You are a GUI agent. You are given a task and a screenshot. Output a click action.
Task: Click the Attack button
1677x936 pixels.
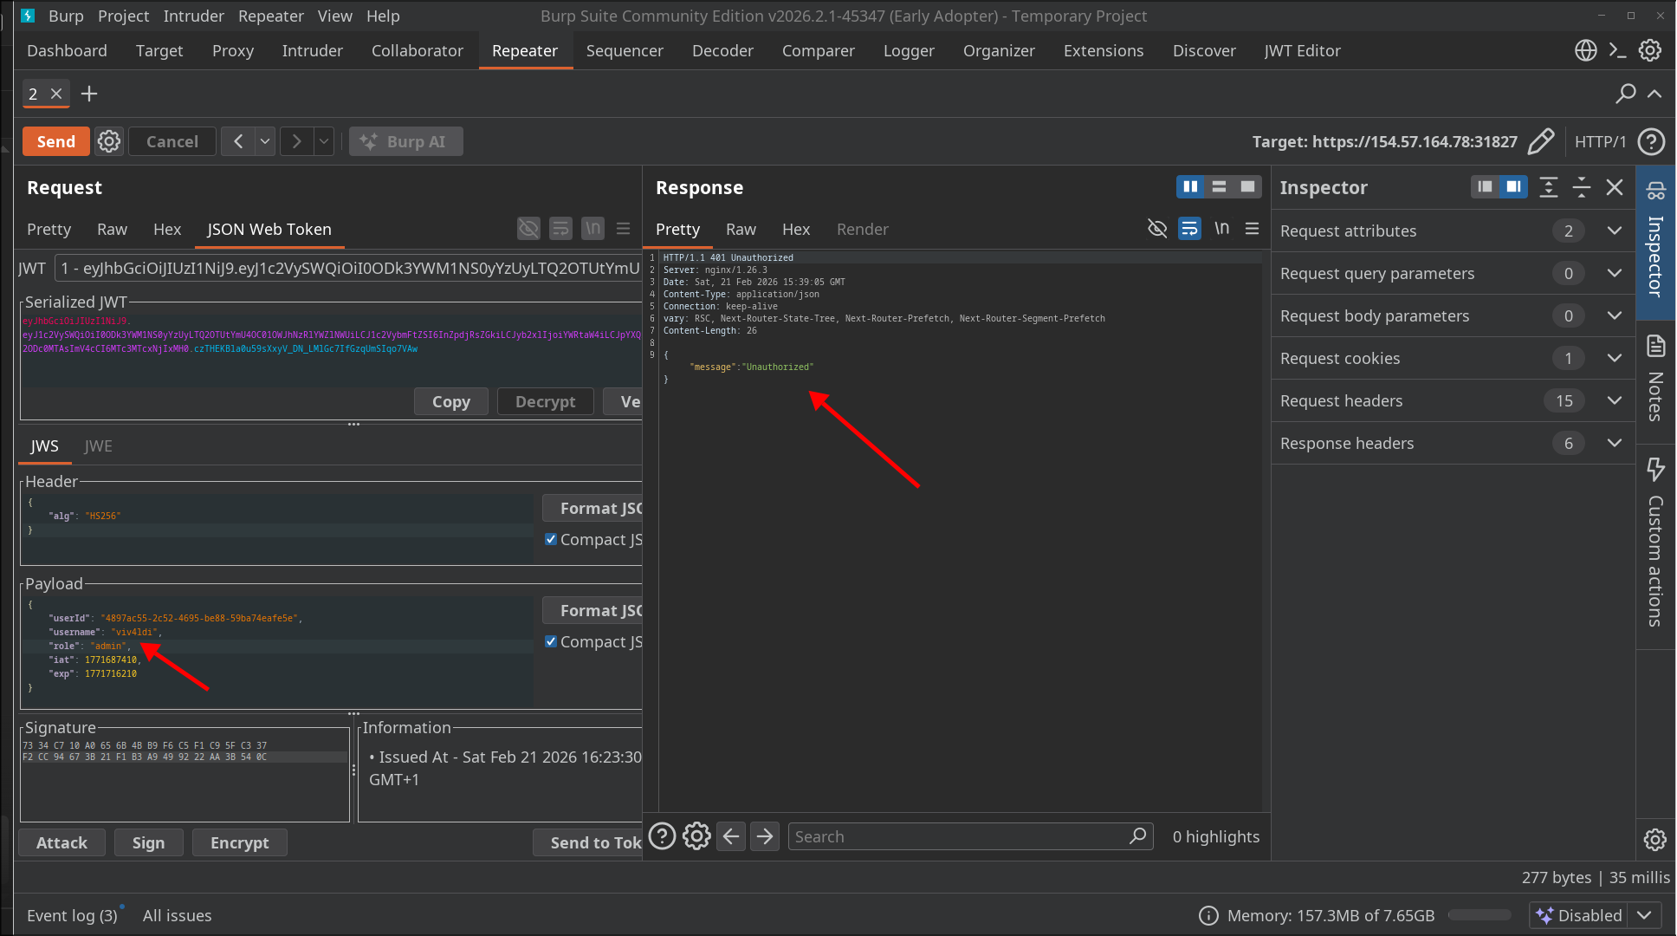pos(62,842)
